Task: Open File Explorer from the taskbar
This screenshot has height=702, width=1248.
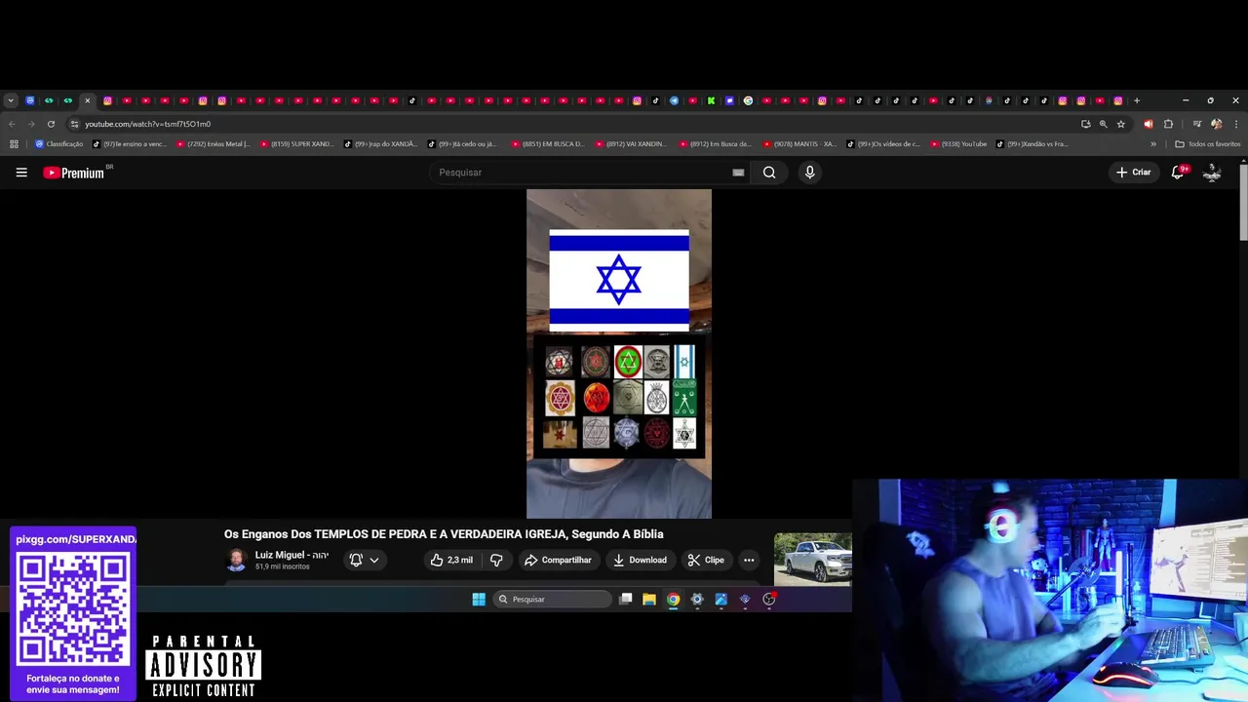Action: [649, 600]
